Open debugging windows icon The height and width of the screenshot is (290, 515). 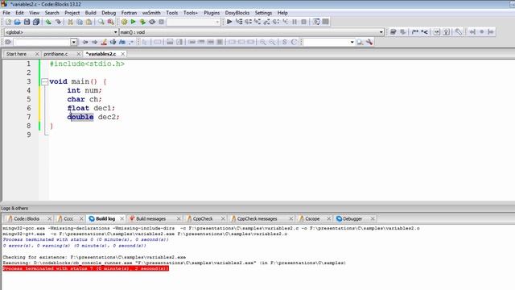point(316,22)
